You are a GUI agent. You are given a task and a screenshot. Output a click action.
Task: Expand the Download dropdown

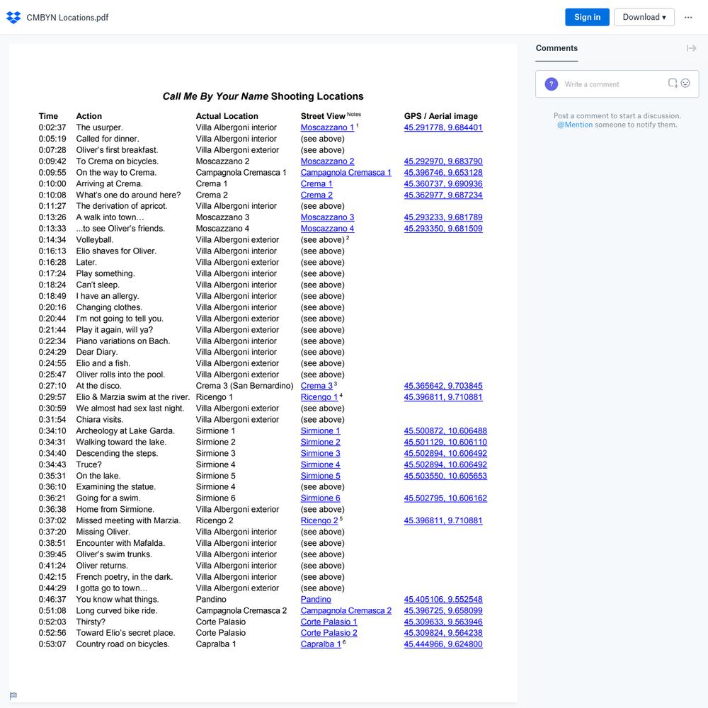tap(644, 17)
